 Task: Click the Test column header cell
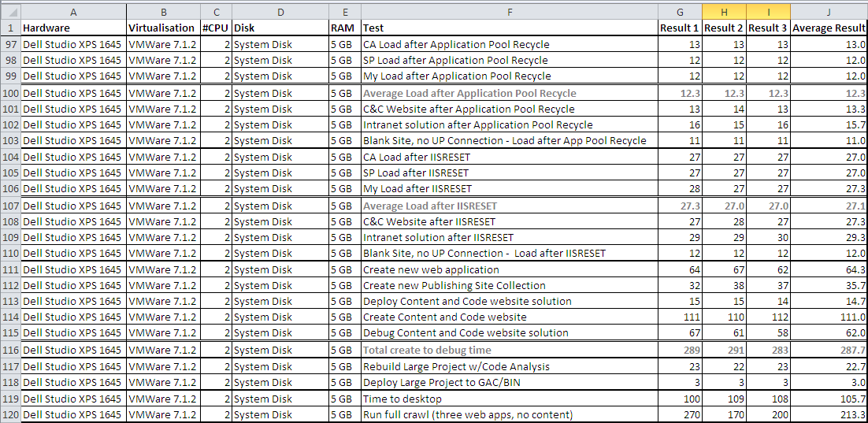tap(509, 28)
